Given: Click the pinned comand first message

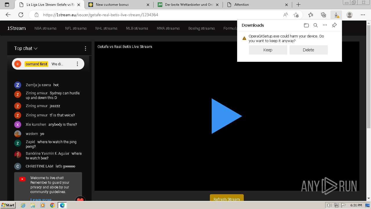Looking at the screenshot, I should coord(48,64).
